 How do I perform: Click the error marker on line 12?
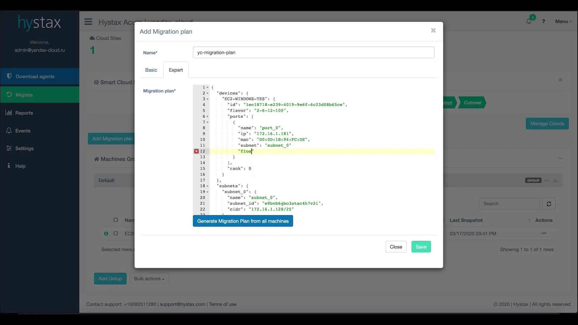point(196,151)
